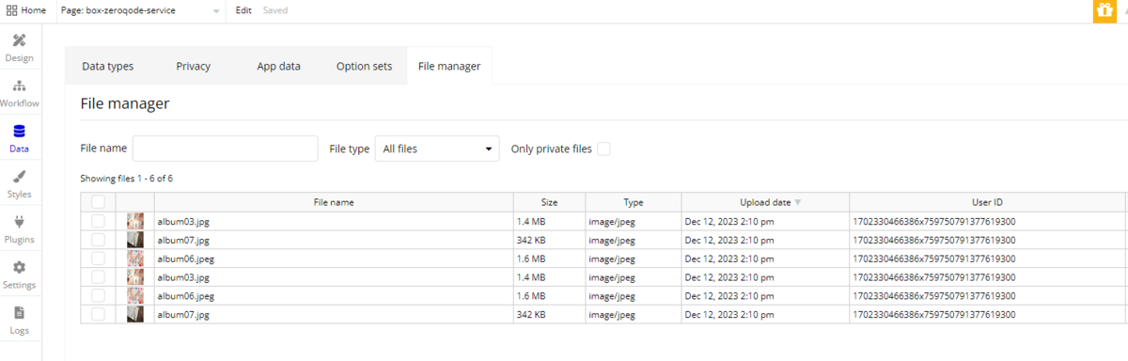Image resolution: width=1128 pixels, height=361 pixels.
Task: Open the Workflow section icon
Action: [19, 86]
